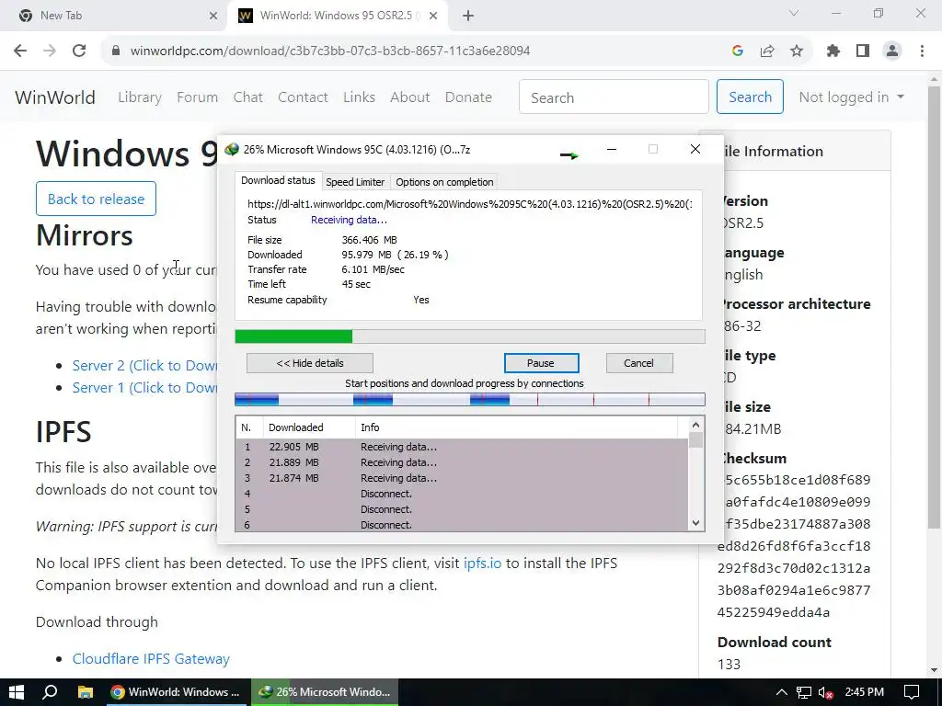Click the green download progress bar
This screenshot has height=706, width=942.
coord(470,336)
